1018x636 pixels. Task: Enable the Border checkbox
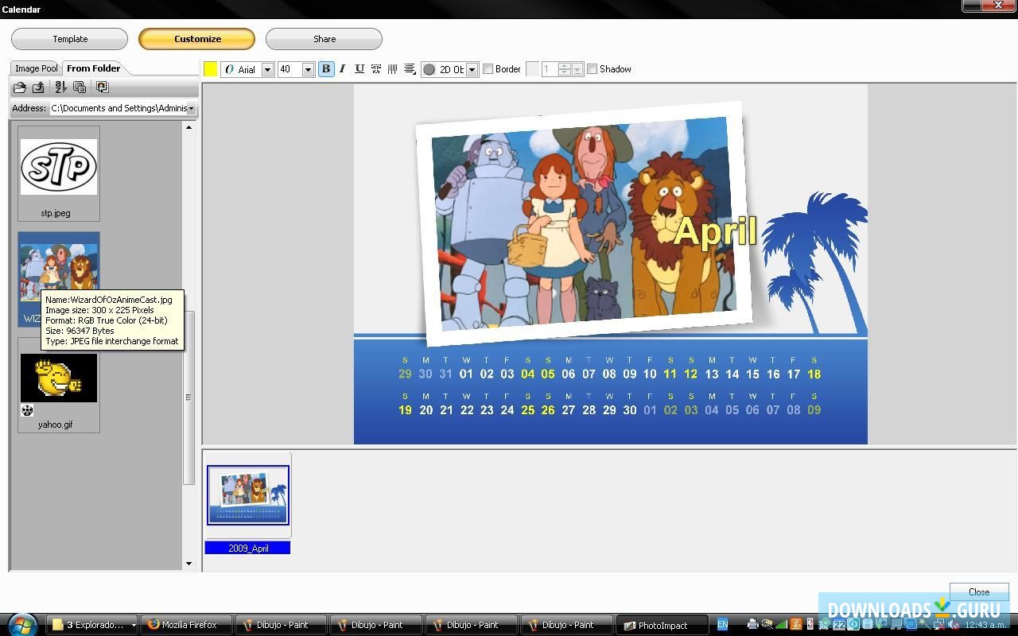(488, 69)
